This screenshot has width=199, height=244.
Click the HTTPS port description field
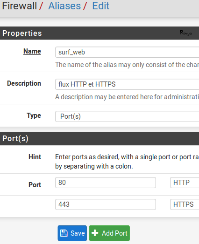click(185, 204)
